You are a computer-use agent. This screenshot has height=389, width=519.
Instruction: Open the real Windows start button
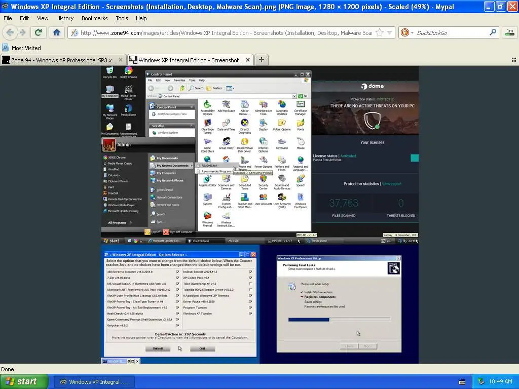pos(24,382)
